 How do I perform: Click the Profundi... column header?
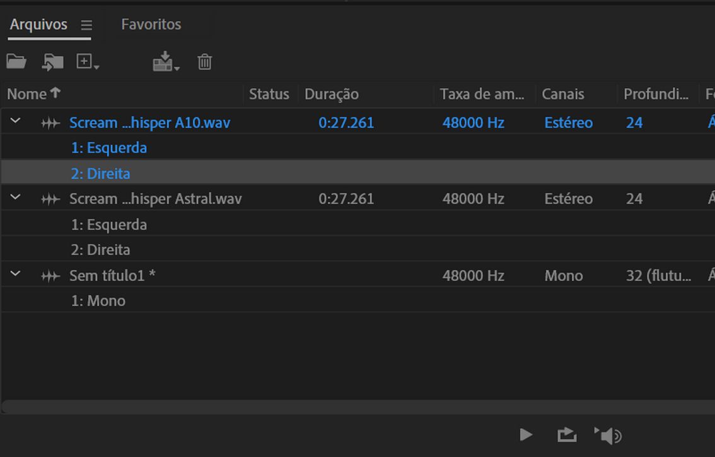656,94
